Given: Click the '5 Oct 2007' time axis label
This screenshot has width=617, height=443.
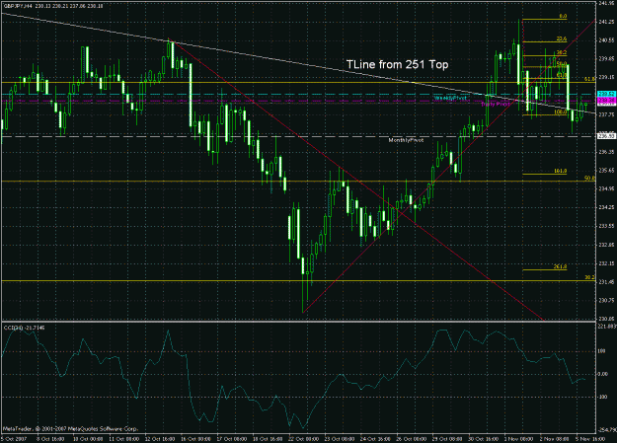Looking at the screenshot, I should coord(14,439).
